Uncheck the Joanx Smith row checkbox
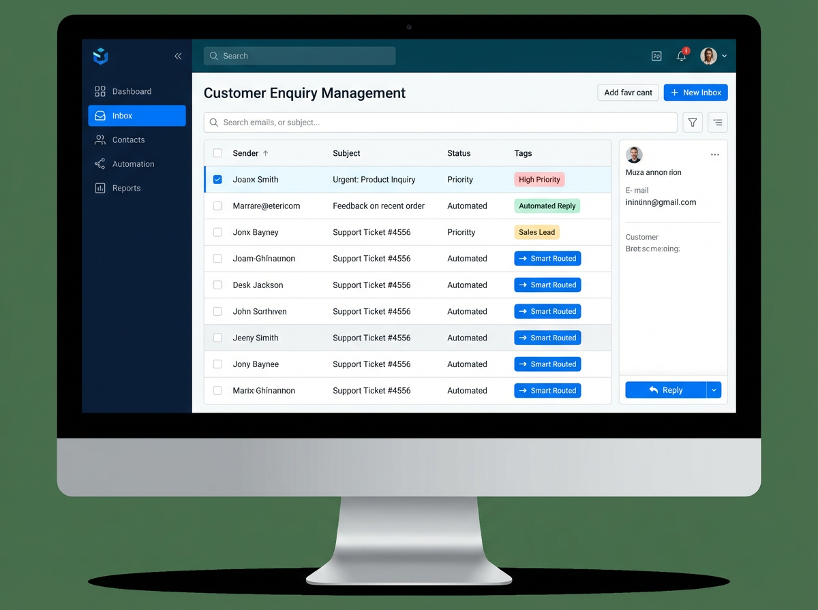The width and height of the screenshot is (818, 610). [x=217, y=180]
